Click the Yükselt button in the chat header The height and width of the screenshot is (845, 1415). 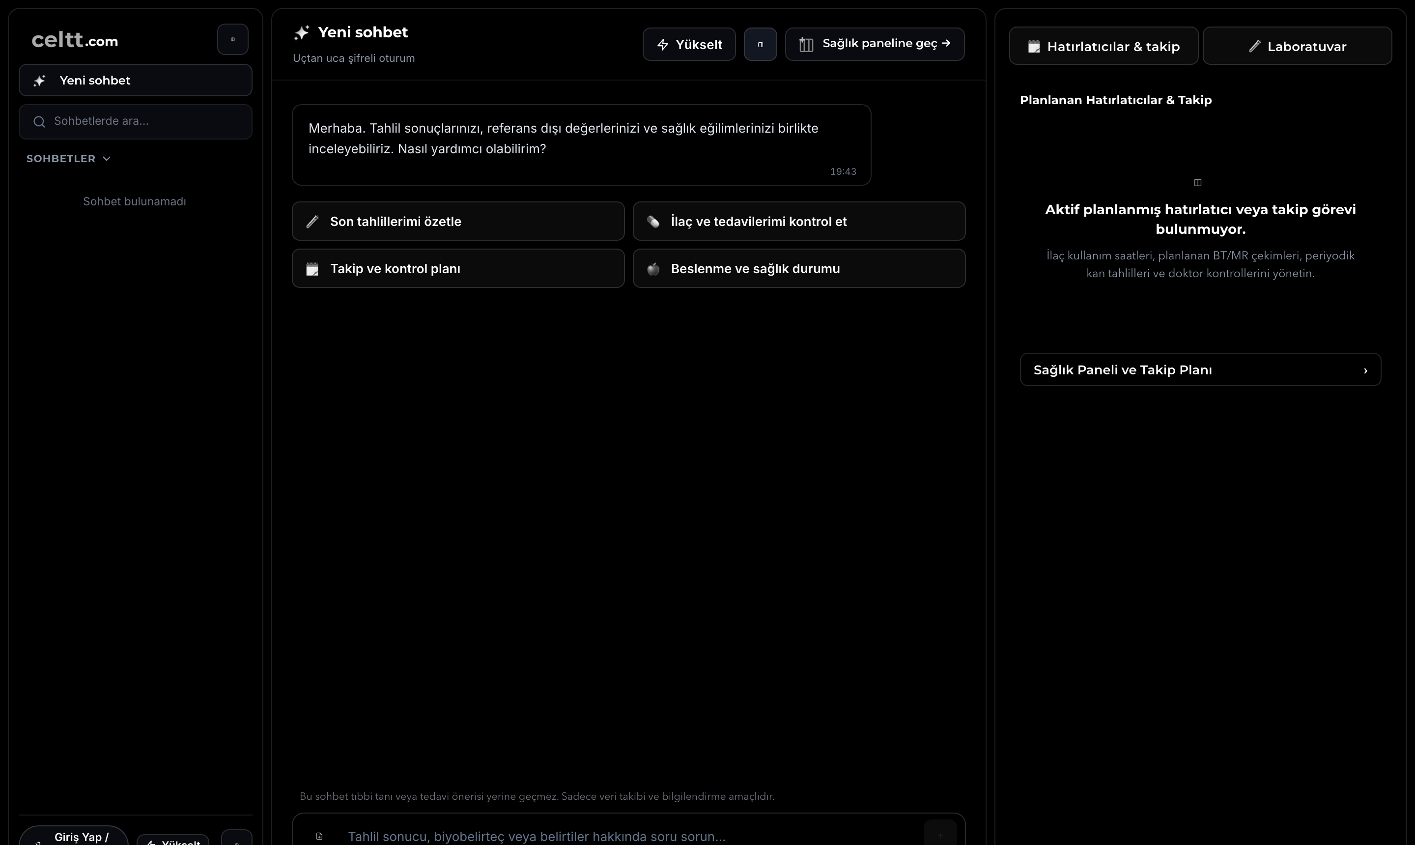coord(689,44)
